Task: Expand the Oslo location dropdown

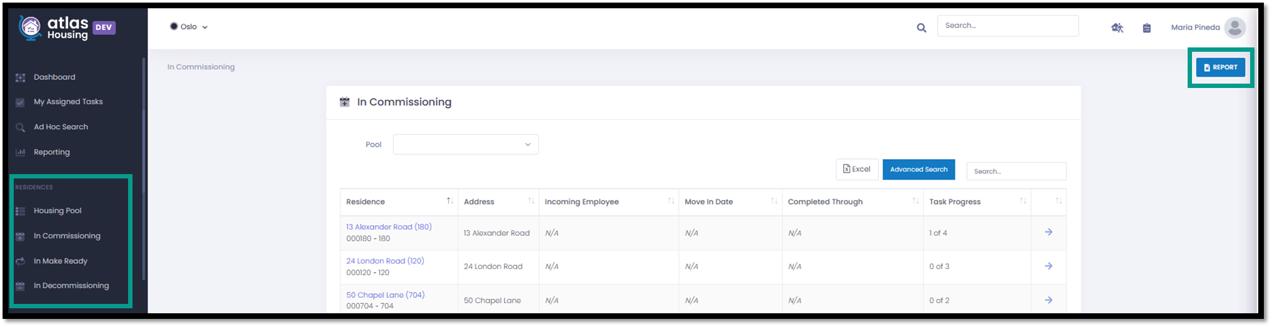Action: pos(189,27)
